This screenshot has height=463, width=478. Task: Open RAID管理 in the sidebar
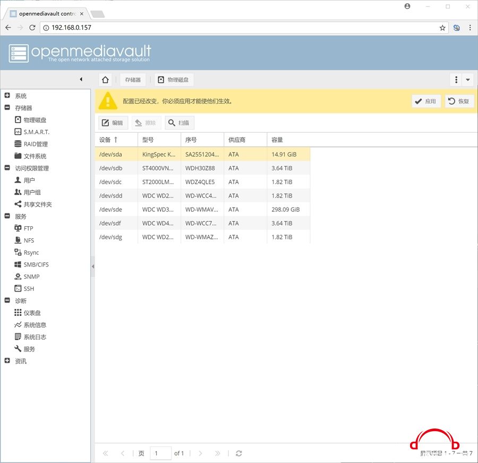pyautogui.click(x=31, y=144)
